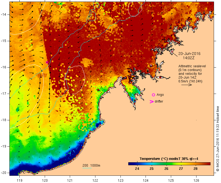Screen dimensions: 221x183
Task: Click the 'and velocity for' text line
Action: 190,74
